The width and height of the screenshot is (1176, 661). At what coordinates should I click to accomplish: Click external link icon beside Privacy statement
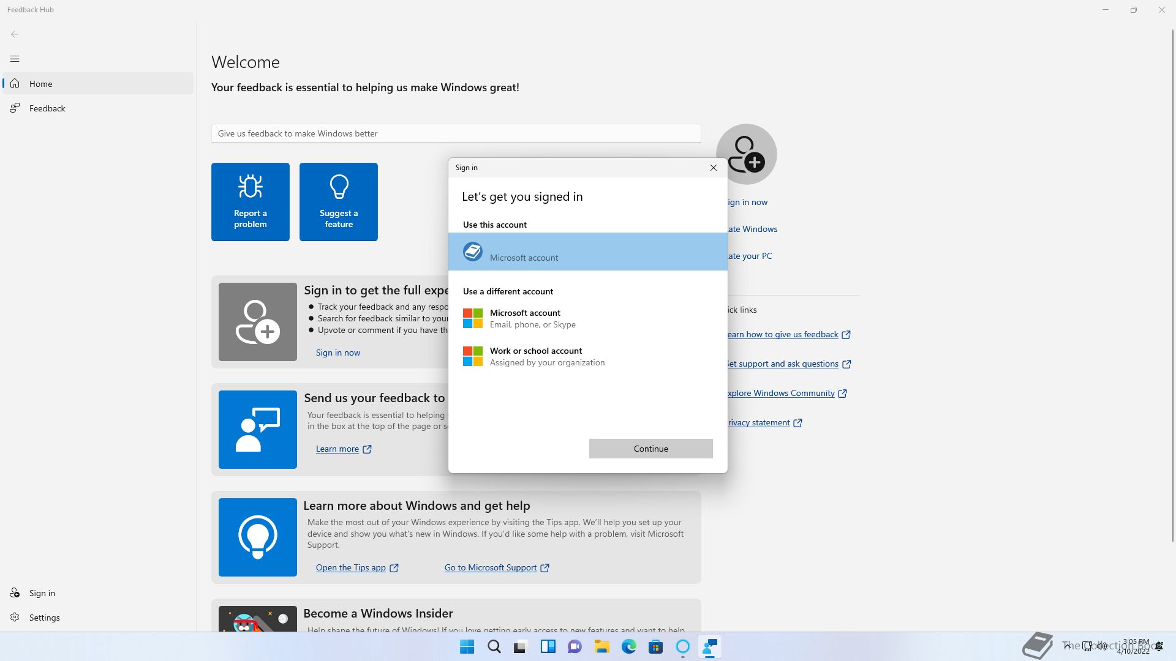[x=797, y=423]
